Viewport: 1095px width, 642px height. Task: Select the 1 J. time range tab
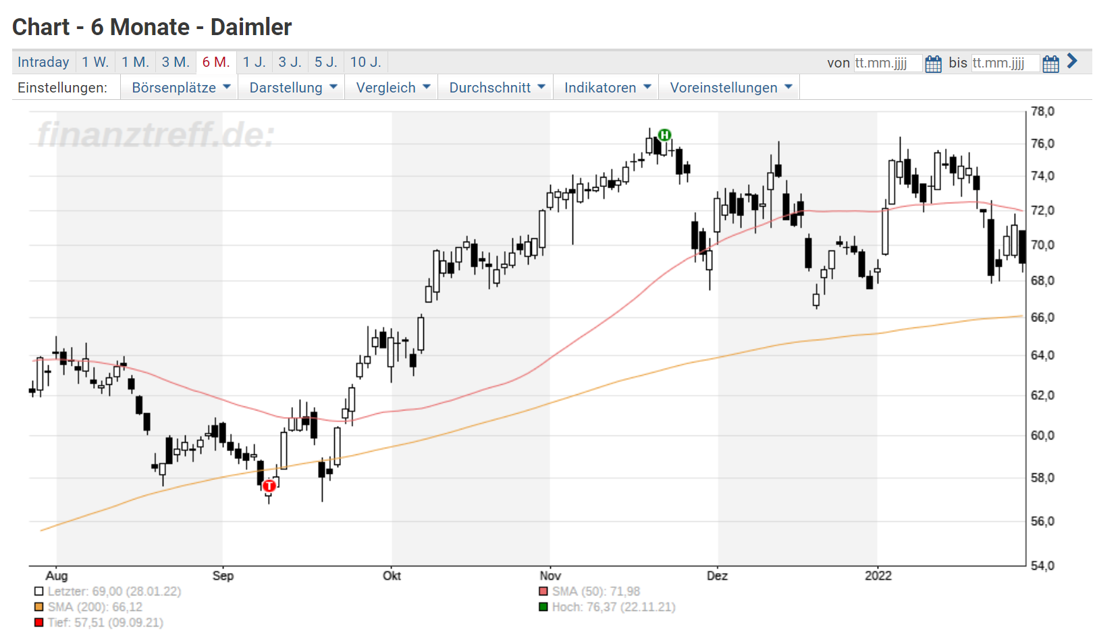[x=255, y=62]
